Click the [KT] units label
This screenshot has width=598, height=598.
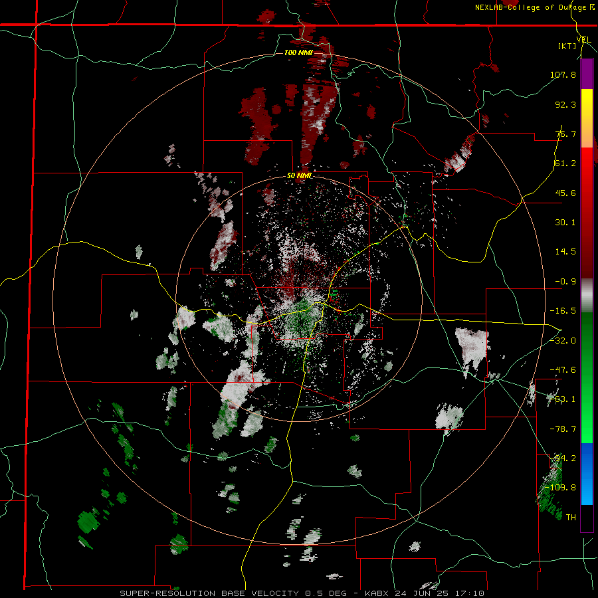pos(567,46)
